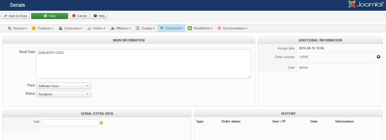The width and height of the screenshot is (386, 140).
Task: Open order J1E88 link
Action: 303,57
